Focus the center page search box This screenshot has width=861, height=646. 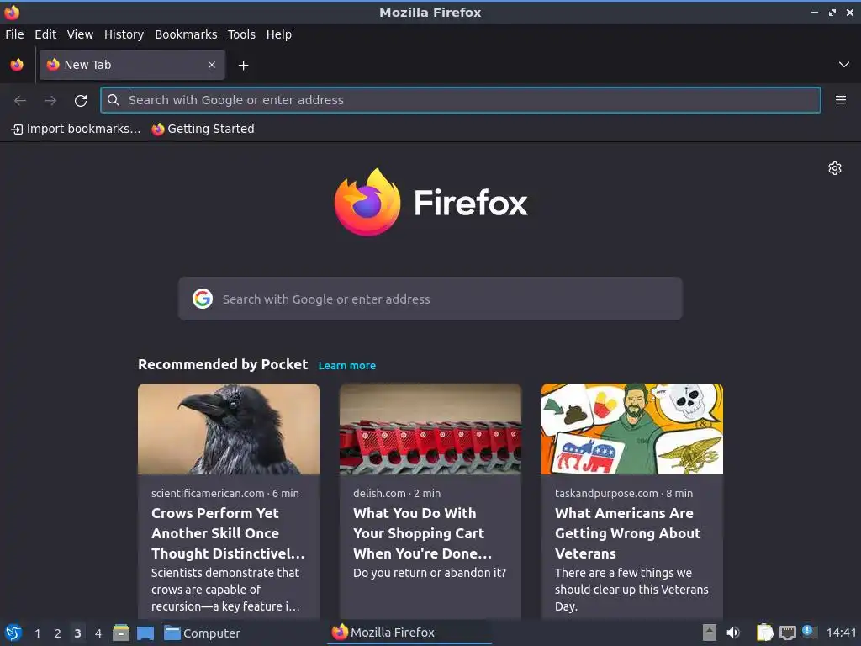[x=430, y=299]
